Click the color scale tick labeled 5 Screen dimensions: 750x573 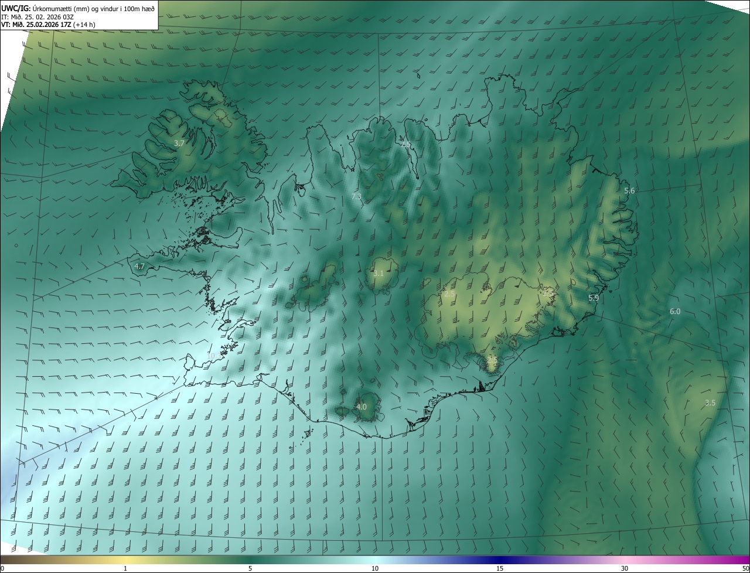click(x=250, y=568)
